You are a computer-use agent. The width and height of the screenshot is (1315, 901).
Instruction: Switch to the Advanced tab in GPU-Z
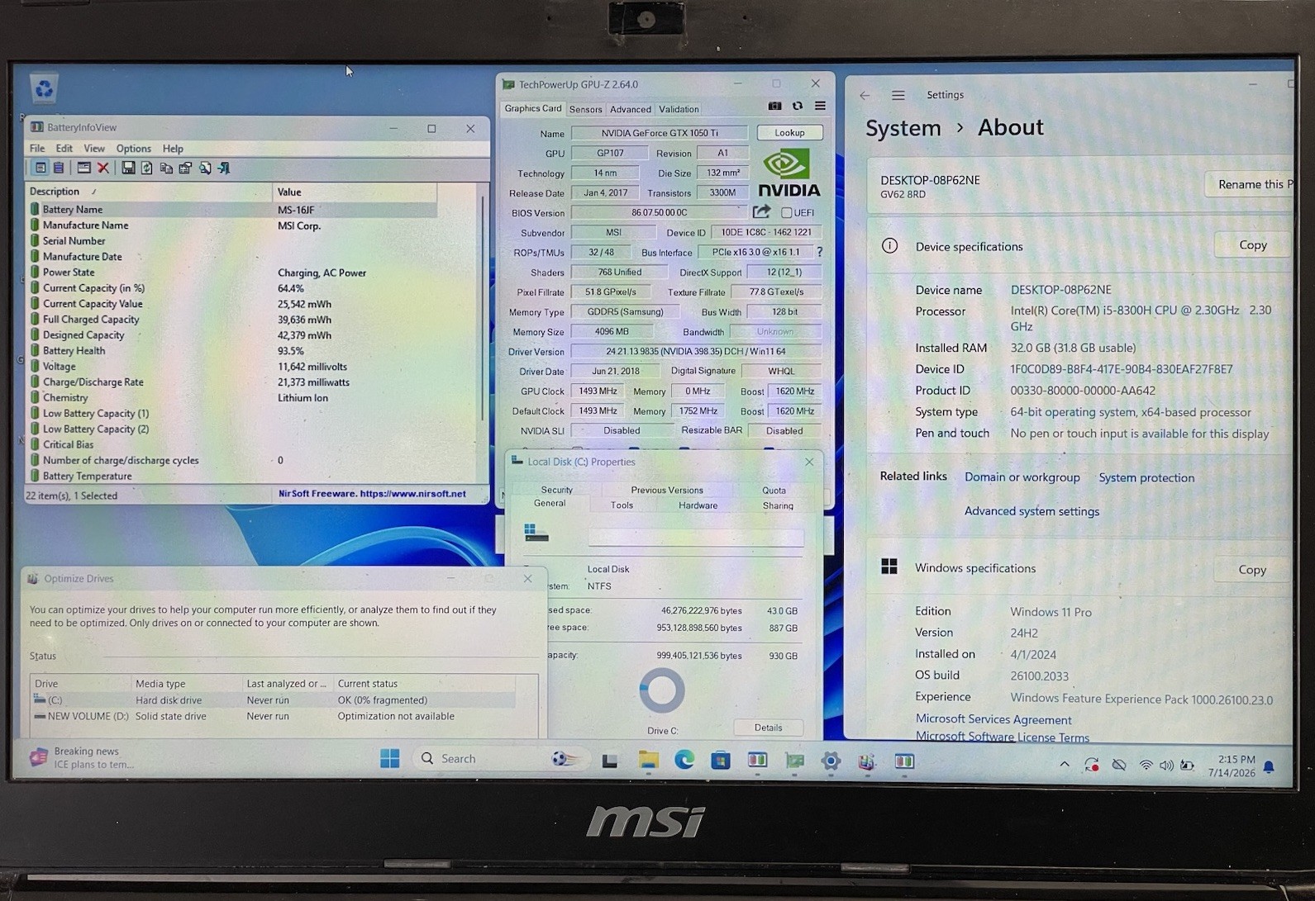click(630, 109)
